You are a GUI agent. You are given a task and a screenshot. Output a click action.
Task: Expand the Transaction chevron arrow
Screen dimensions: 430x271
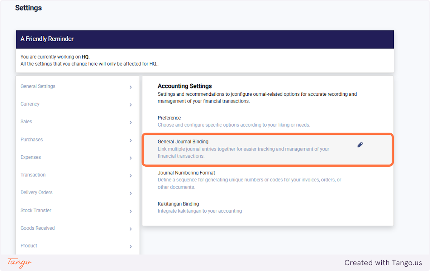[x=130, y=176]
